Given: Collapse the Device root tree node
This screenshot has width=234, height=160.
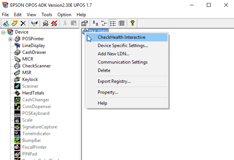Looking at the screenshot, I should [4, 32].
